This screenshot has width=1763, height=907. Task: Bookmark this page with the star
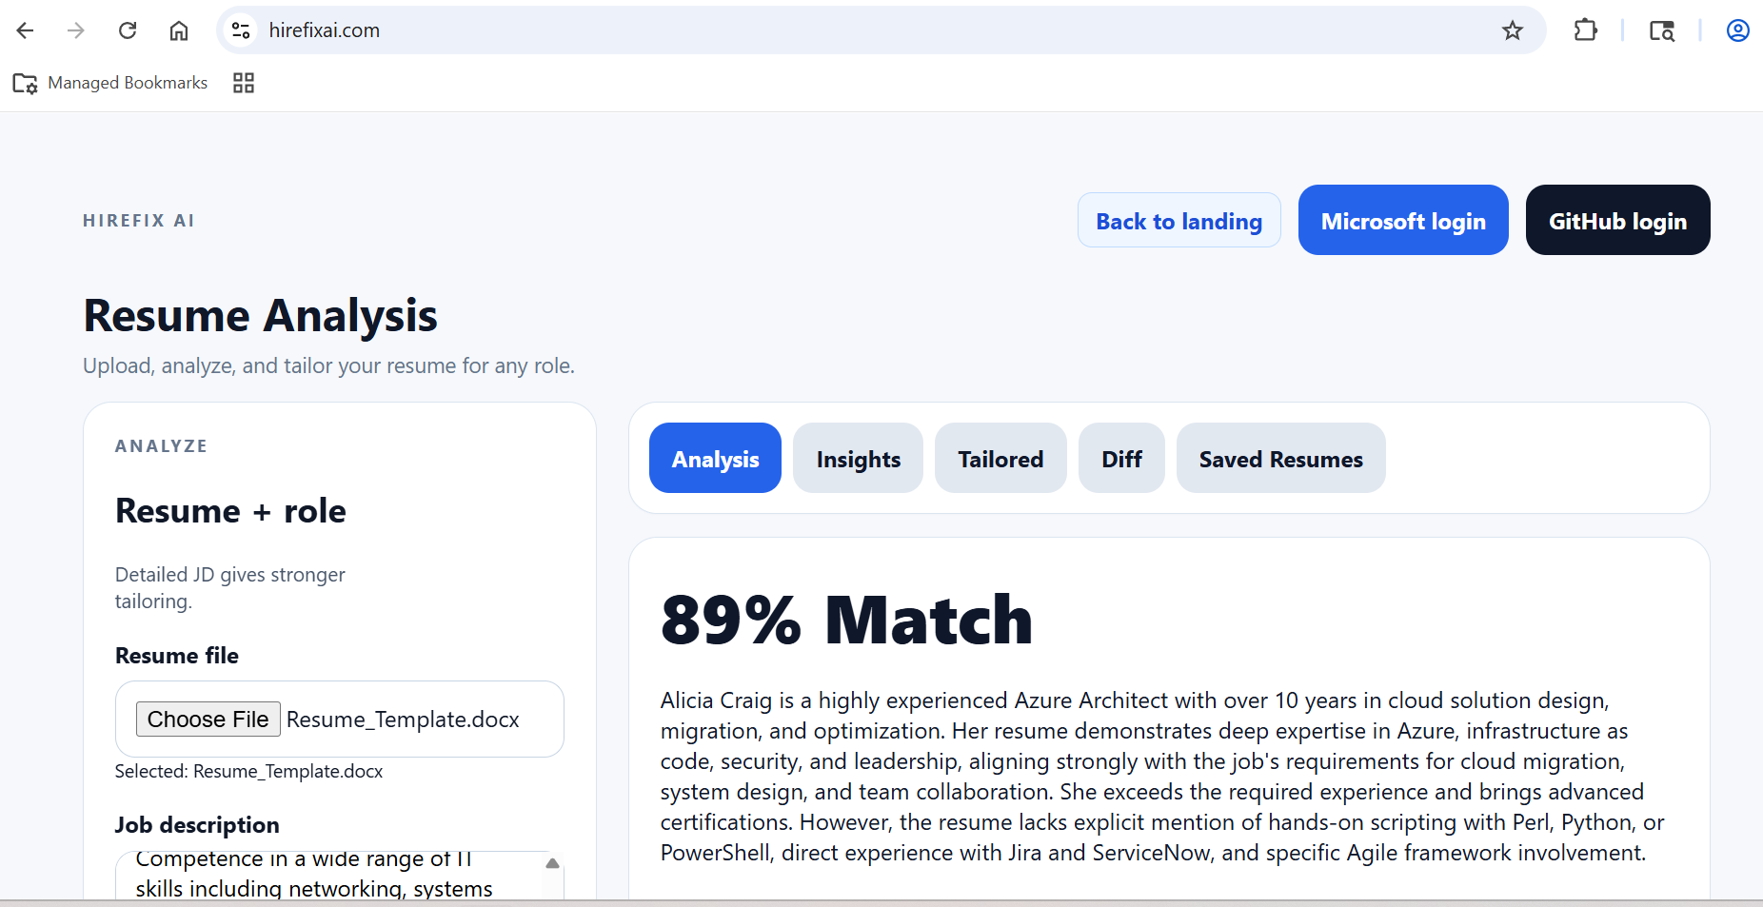pos(1513,30)
